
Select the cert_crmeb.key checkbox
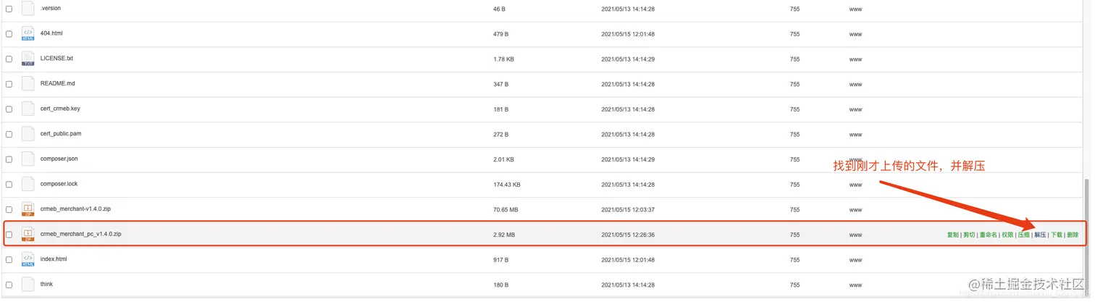[x=9, y=109]
